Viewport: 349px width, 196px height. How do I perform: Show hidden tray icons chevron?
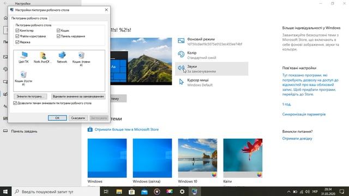(x=288, y=192)
